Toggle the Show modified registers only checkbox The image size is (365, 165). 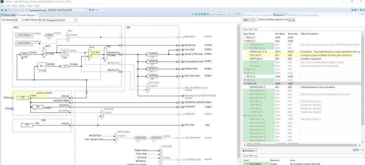[257, 20]
